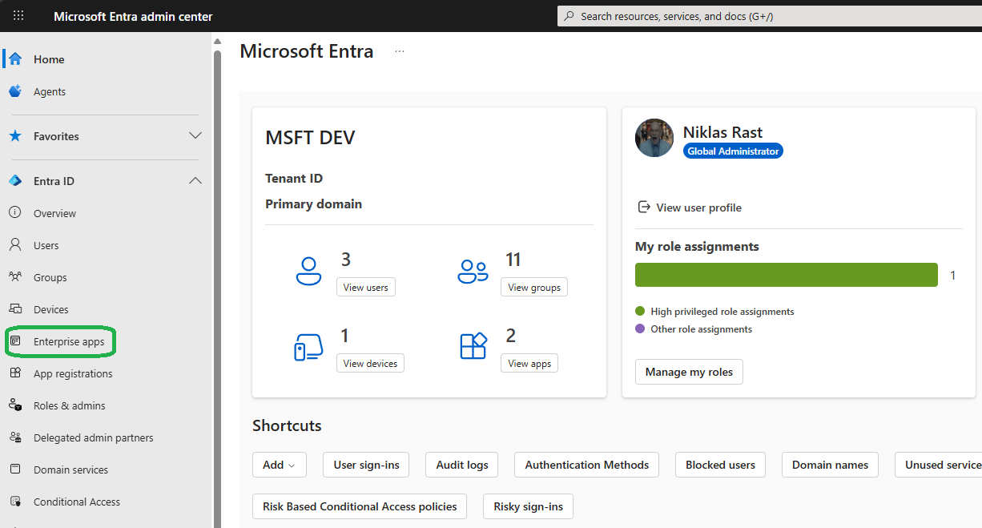Open the View user profile link
982x528 pixels.
click(698, 208)
